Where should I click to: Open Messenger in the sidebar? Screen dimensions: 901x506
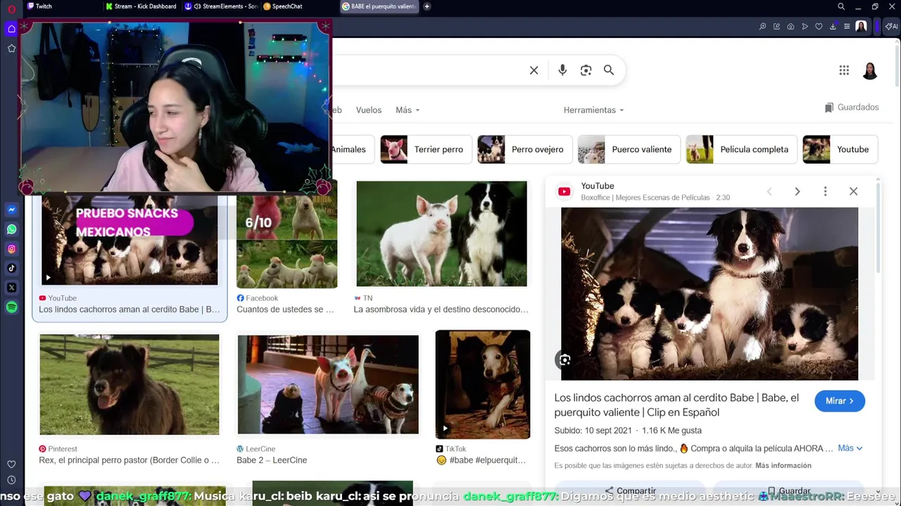pyautogui.click(x=11, y=209)
